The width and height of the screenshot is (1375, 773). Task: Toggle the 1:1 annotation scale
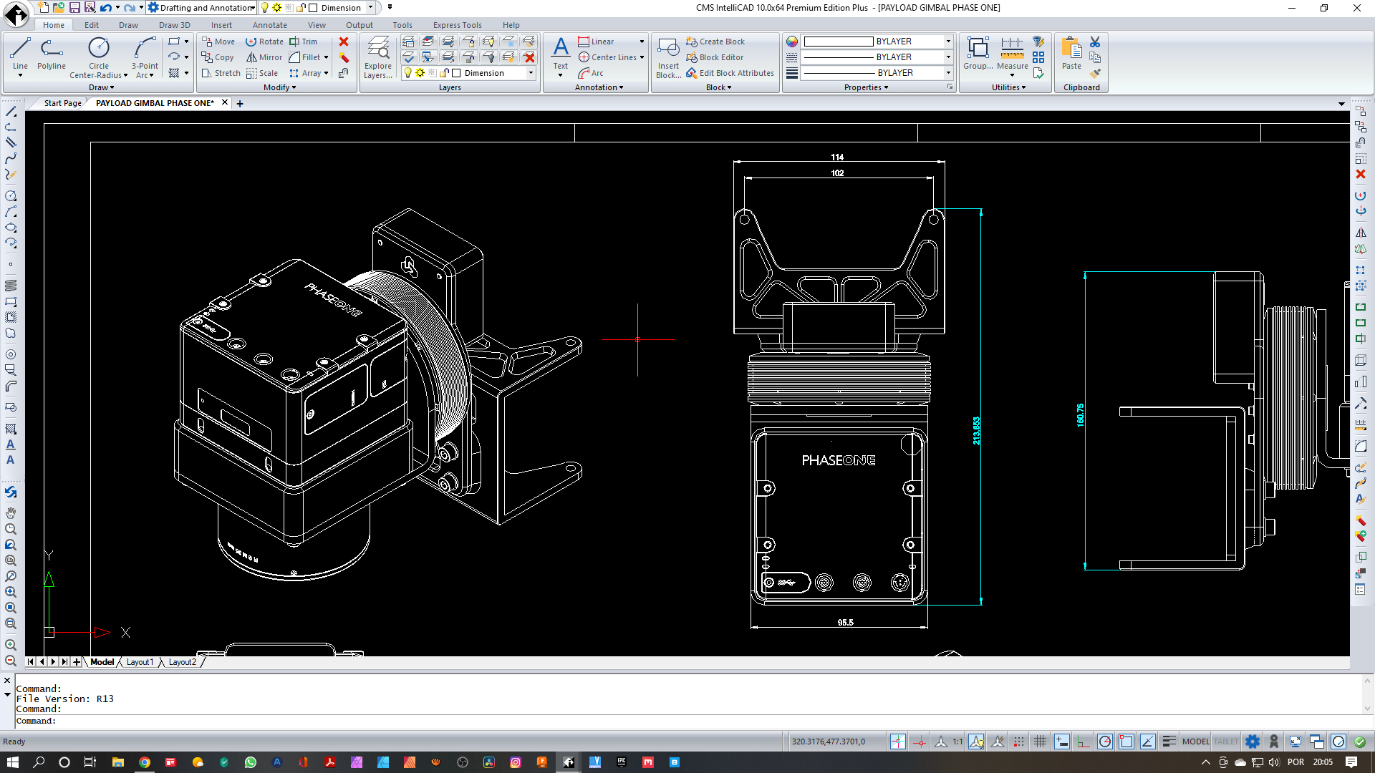click(957, 742)
